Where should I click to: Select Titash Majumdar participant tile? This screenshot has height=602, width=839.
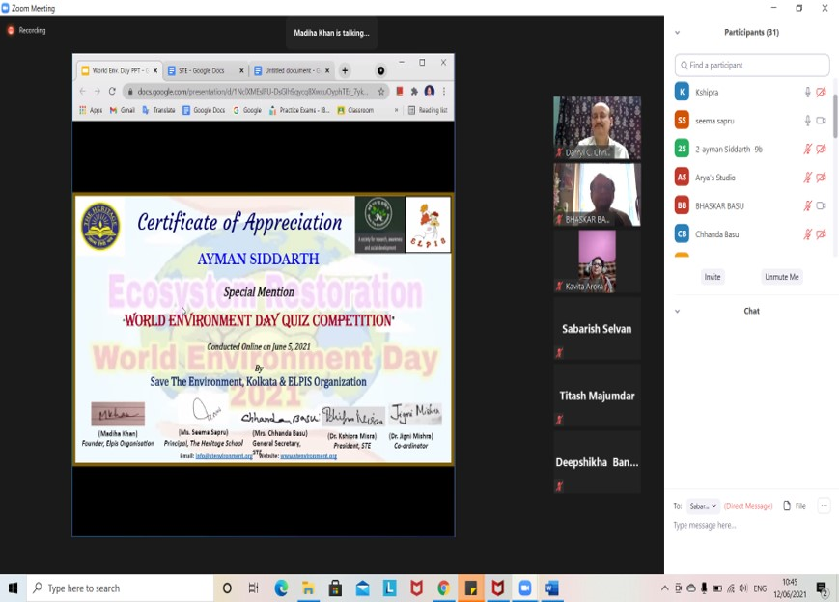pyautogui.click(x=597, y=396)
